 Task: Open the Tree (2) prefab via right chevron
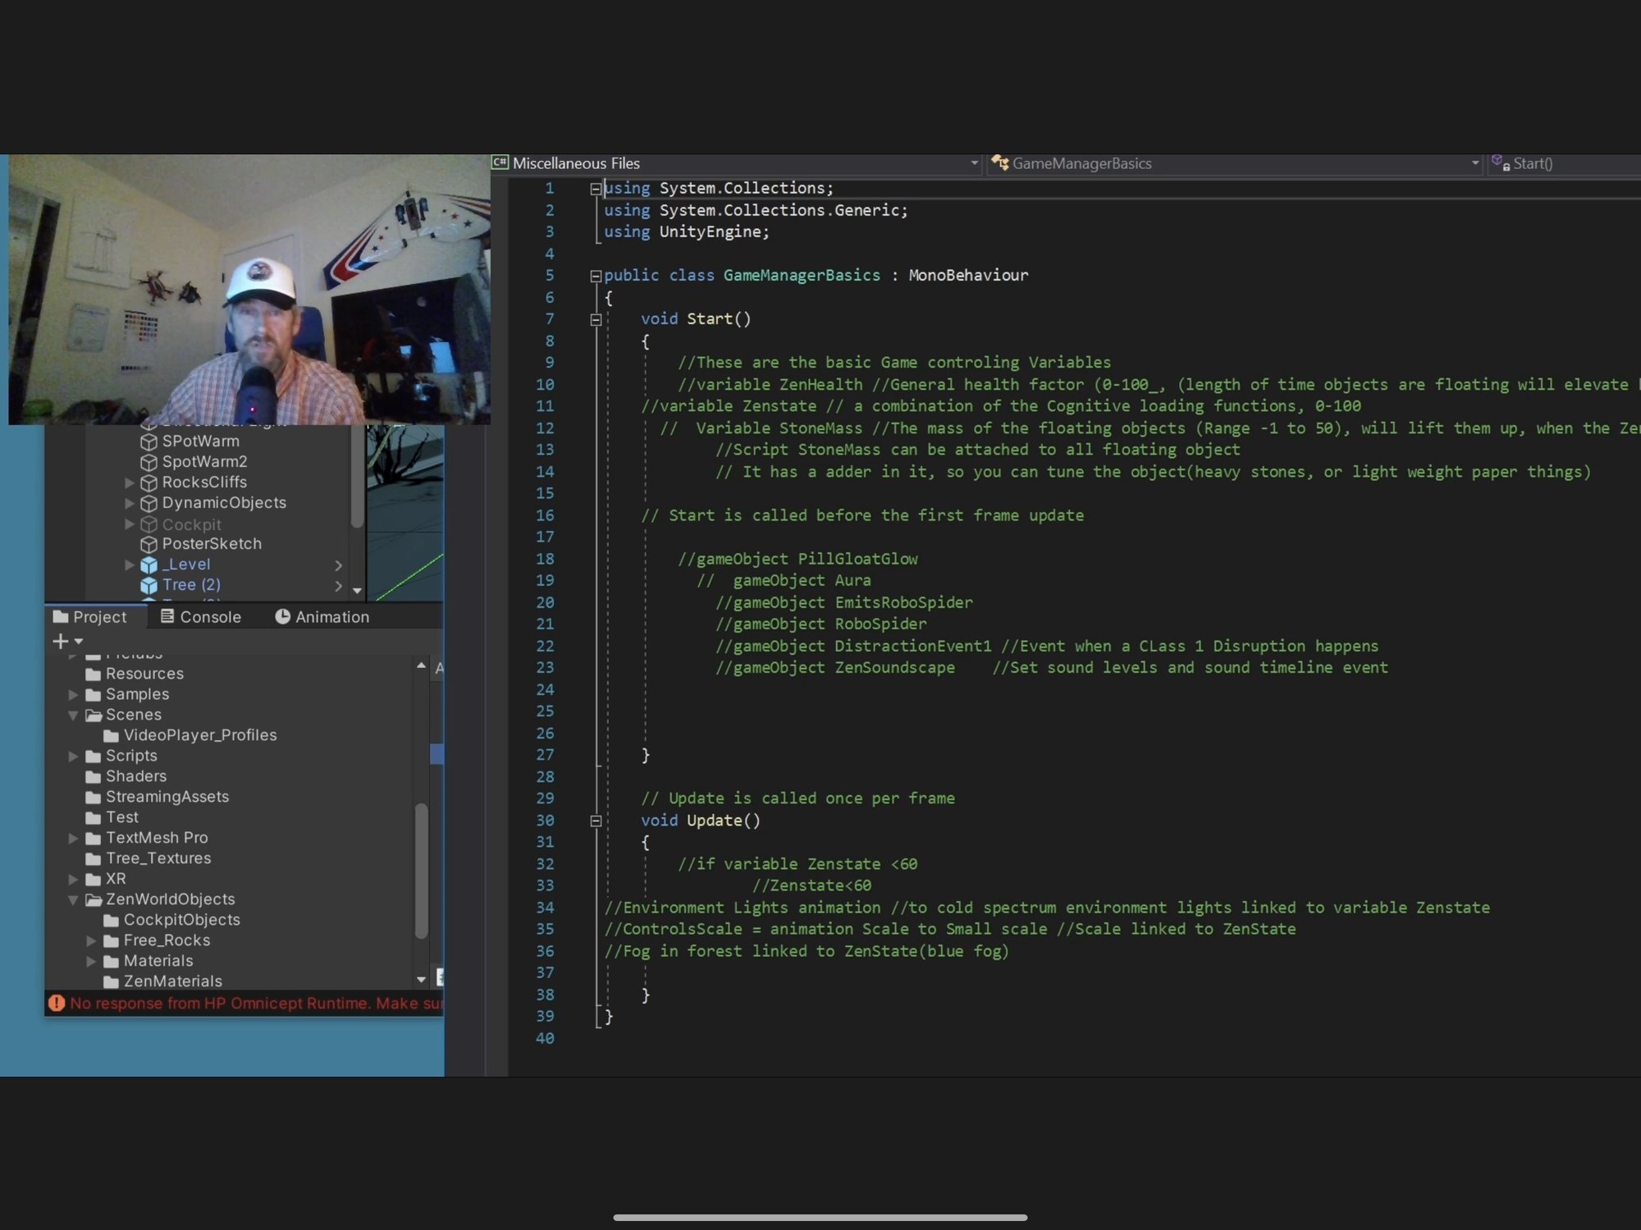pyautogui.click(x=338, y=586)
